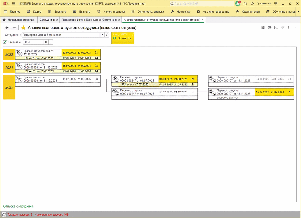Toggle the yellow favorite star for this form
Screen dimensions: 301x218
pyautogui.click(x=23, y=28)
